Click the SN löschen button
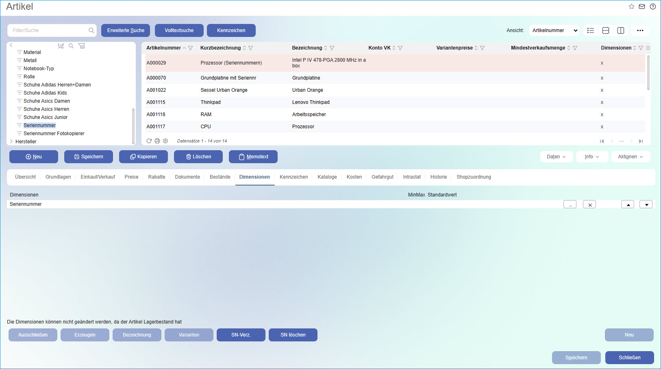This screenshot has height=369, width=661. pyautogui.click(x=293, y=334)
